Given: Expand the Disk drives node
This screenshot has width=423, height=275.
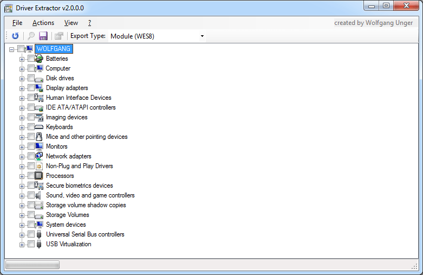Looking at the screenshot, I should pyautogui.click(x=22, y=79).
